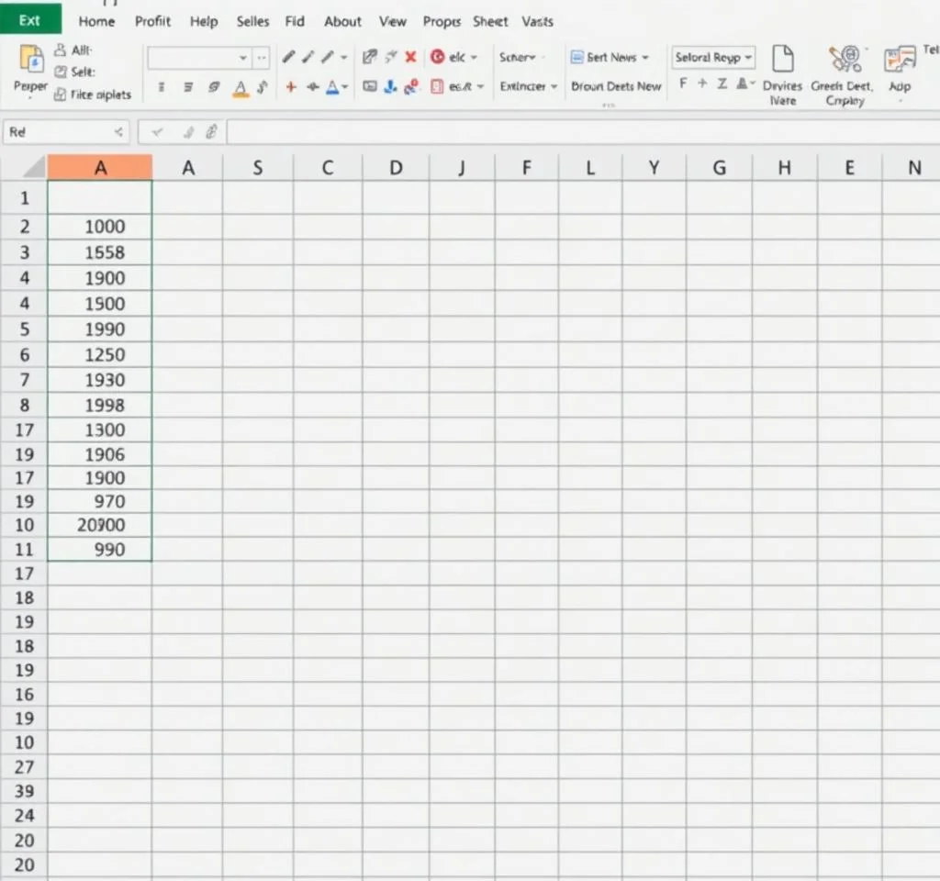The height and width of the screenshot is (881, 940).
Task: Click the Fiice aiplats button
Action: coord(93,95)
